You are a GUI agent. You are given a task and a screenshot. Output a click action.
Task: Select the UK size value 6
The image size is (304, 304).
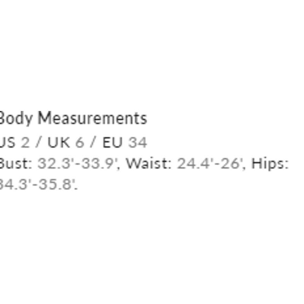(79, 142)
